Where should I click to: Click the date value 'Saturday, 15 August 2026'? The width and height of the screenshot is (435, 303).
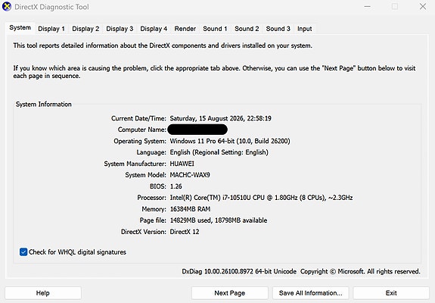207,119
